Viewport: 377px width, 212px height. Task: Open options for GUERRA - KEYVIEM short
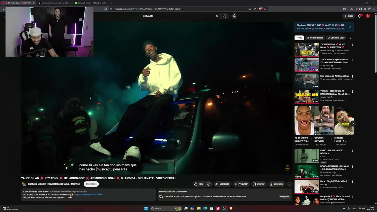(331, 139)
